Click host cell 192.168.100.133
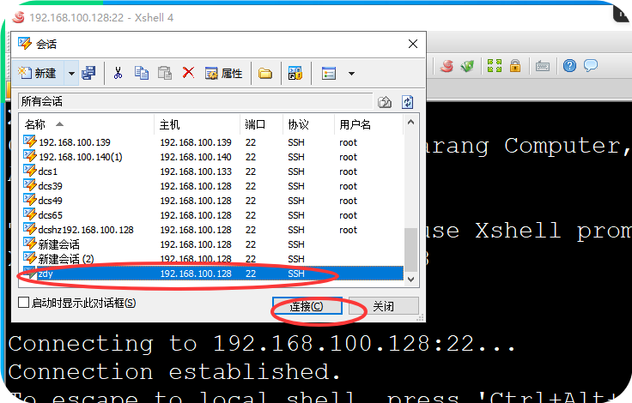 coord(196,171)
